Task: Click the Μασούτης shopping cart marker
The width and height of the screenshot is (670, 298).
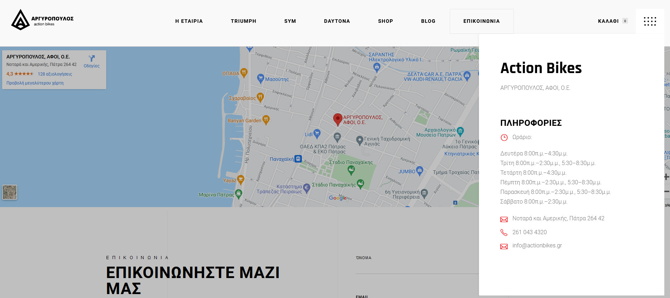Action: [x=261, y=78]
